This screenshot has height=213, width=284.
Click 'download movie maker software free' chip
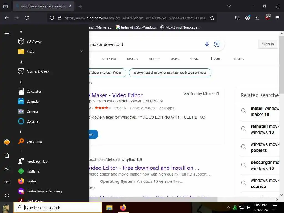tap(170, 73)
